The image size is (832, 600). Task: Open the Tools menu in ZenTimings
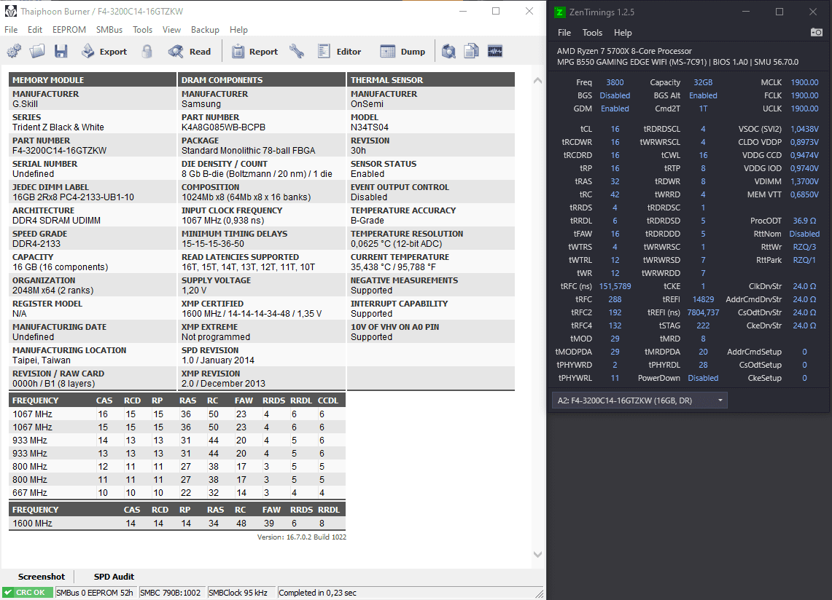point(592,33)
